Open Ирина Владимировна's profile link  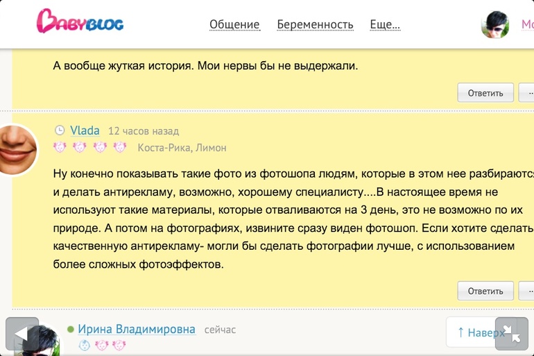pyautogui.click(x=136, y=329)
